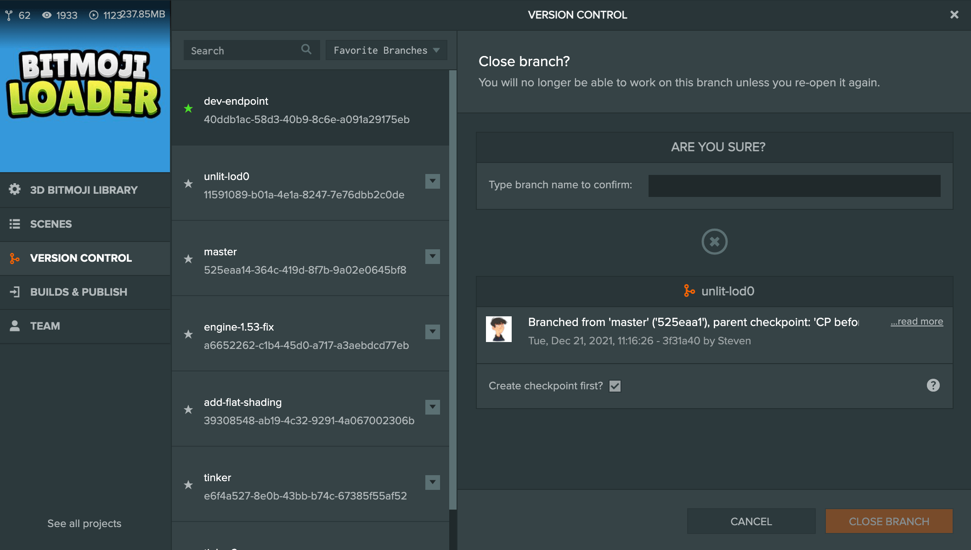
Task: Click the views eye icon
Action: [46, 15]
